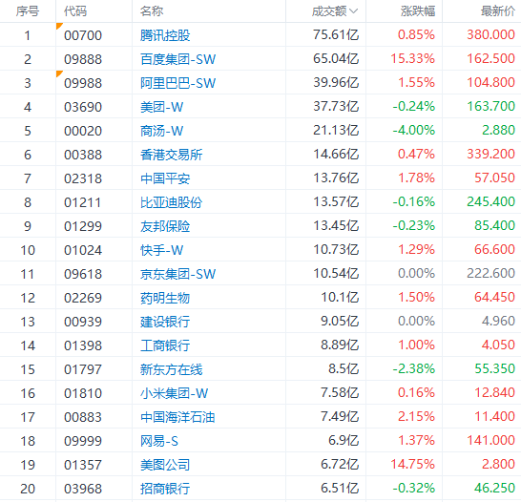Open the 京东集团-SW stock link

click(177, 274)
